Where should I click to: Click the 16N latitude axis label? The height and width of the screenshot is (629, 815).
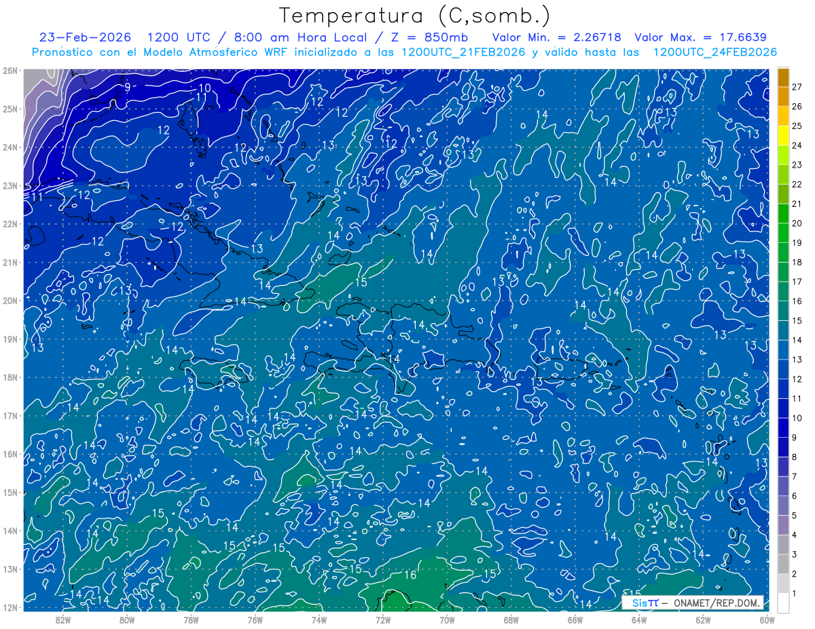coord(10,454)
